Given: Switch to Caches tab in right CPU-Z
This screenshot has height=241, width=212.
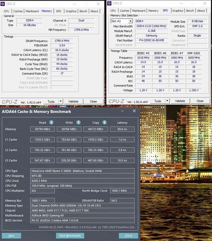Looking at the screenshot, I should (125, 11).
